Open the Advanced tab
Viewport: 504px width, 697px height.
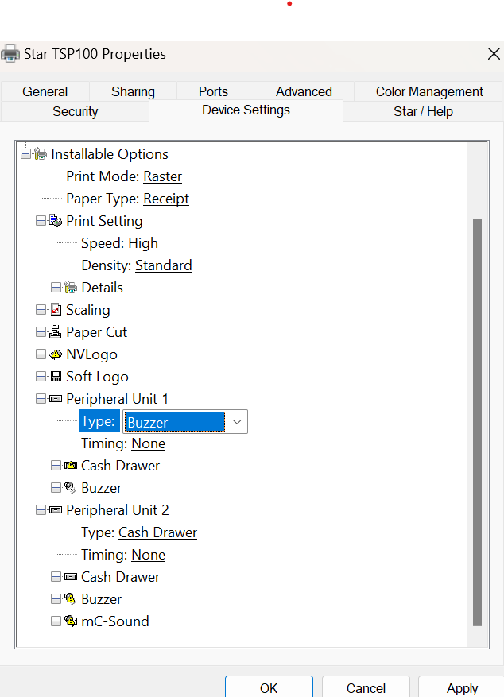[x=304, y=91]
